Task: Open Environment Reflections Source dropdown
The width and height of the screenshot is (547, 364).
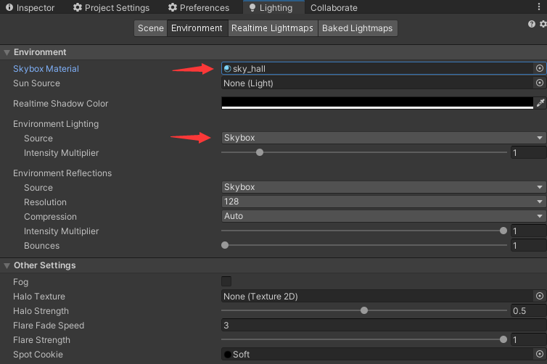Action: 384,187
